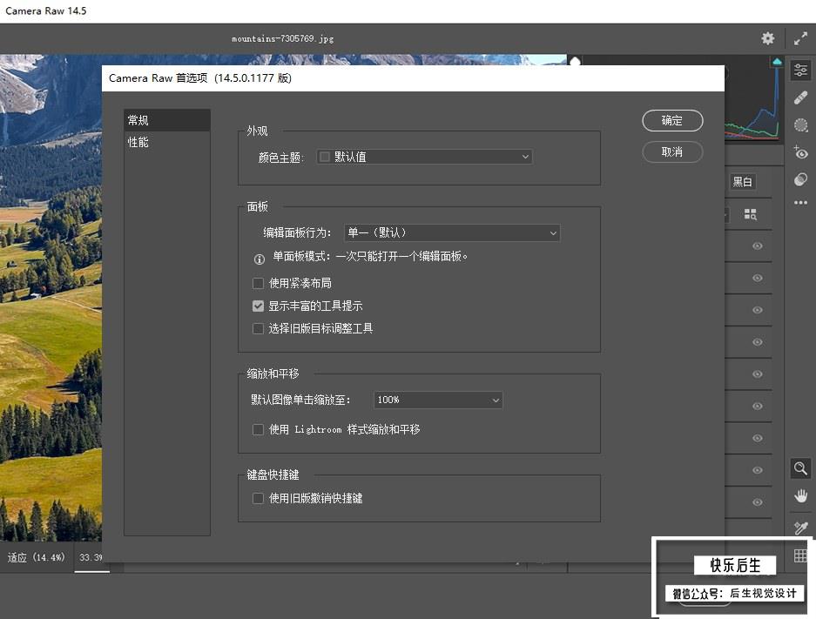Image resolution: width=816 pixels, height=619 pixels.
Task: Select the Zoom magnifier tool
Action: click(800, 468)
